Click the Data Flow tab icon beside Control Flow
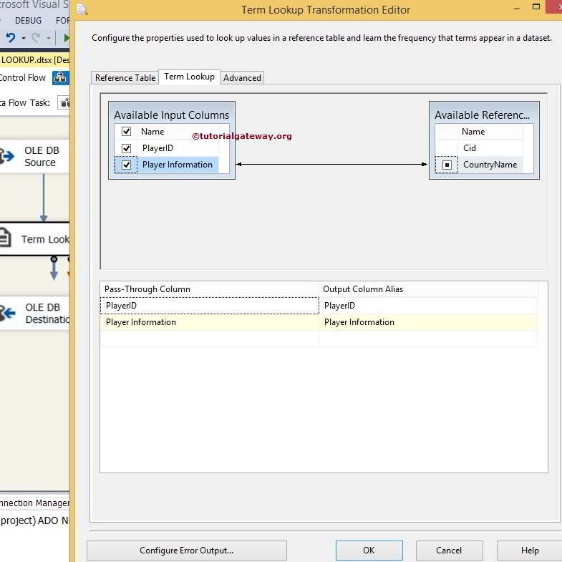Viewport: 562px width, 562px height. pos(60,78)
